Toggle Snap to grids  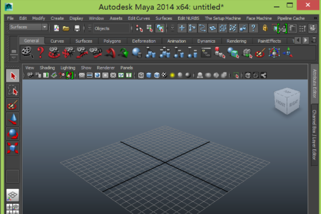point(182,28)
